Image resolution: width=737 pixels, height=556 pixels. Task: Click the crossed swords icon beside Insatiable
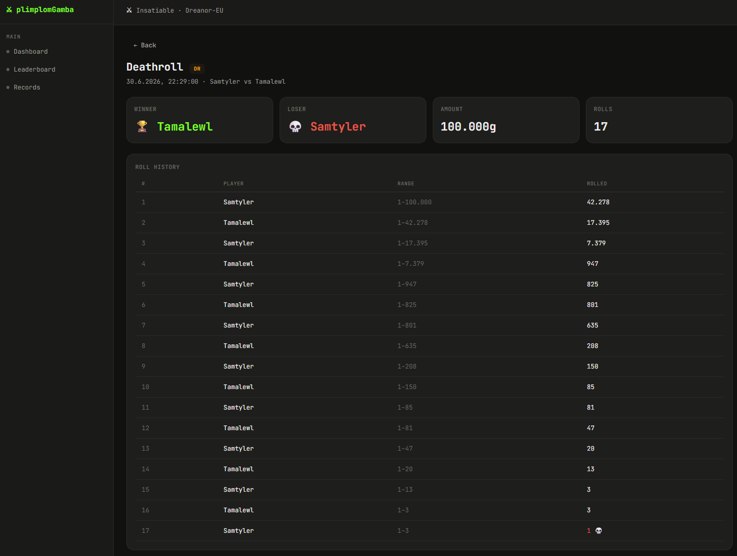point(129,11)
